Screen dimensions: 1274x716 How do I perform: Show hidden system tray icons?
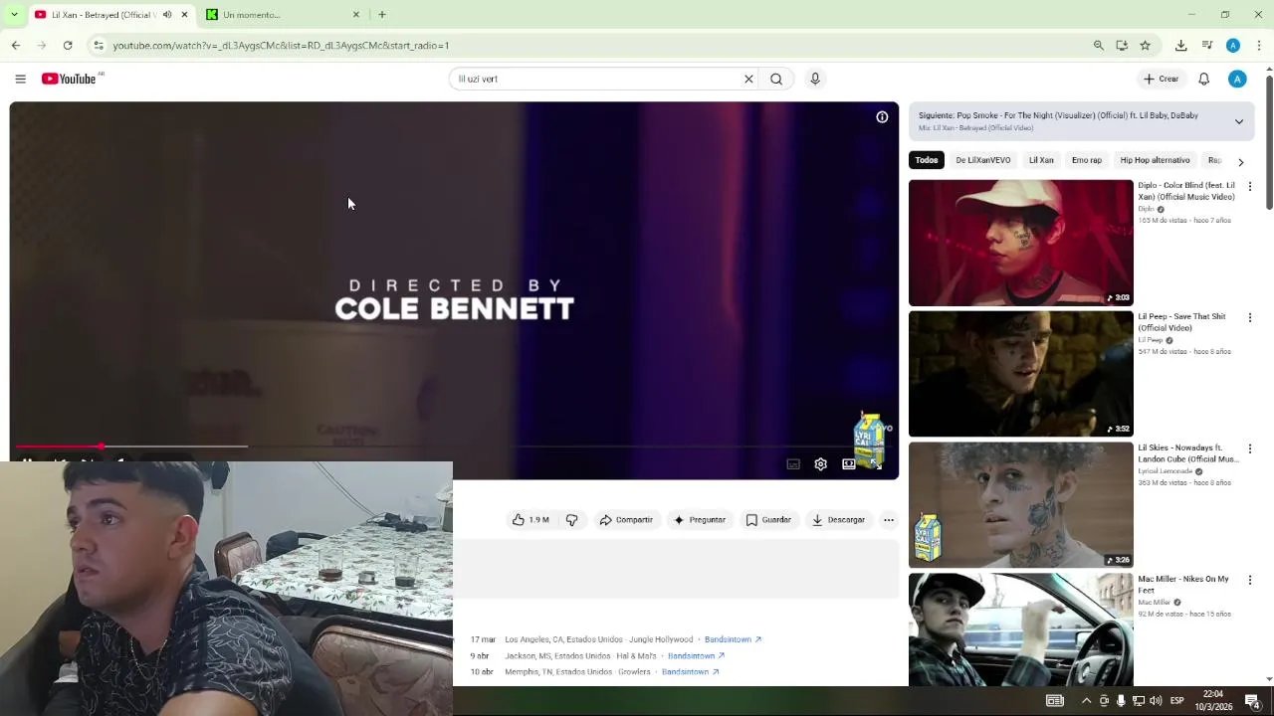[x=1086, y=701]
